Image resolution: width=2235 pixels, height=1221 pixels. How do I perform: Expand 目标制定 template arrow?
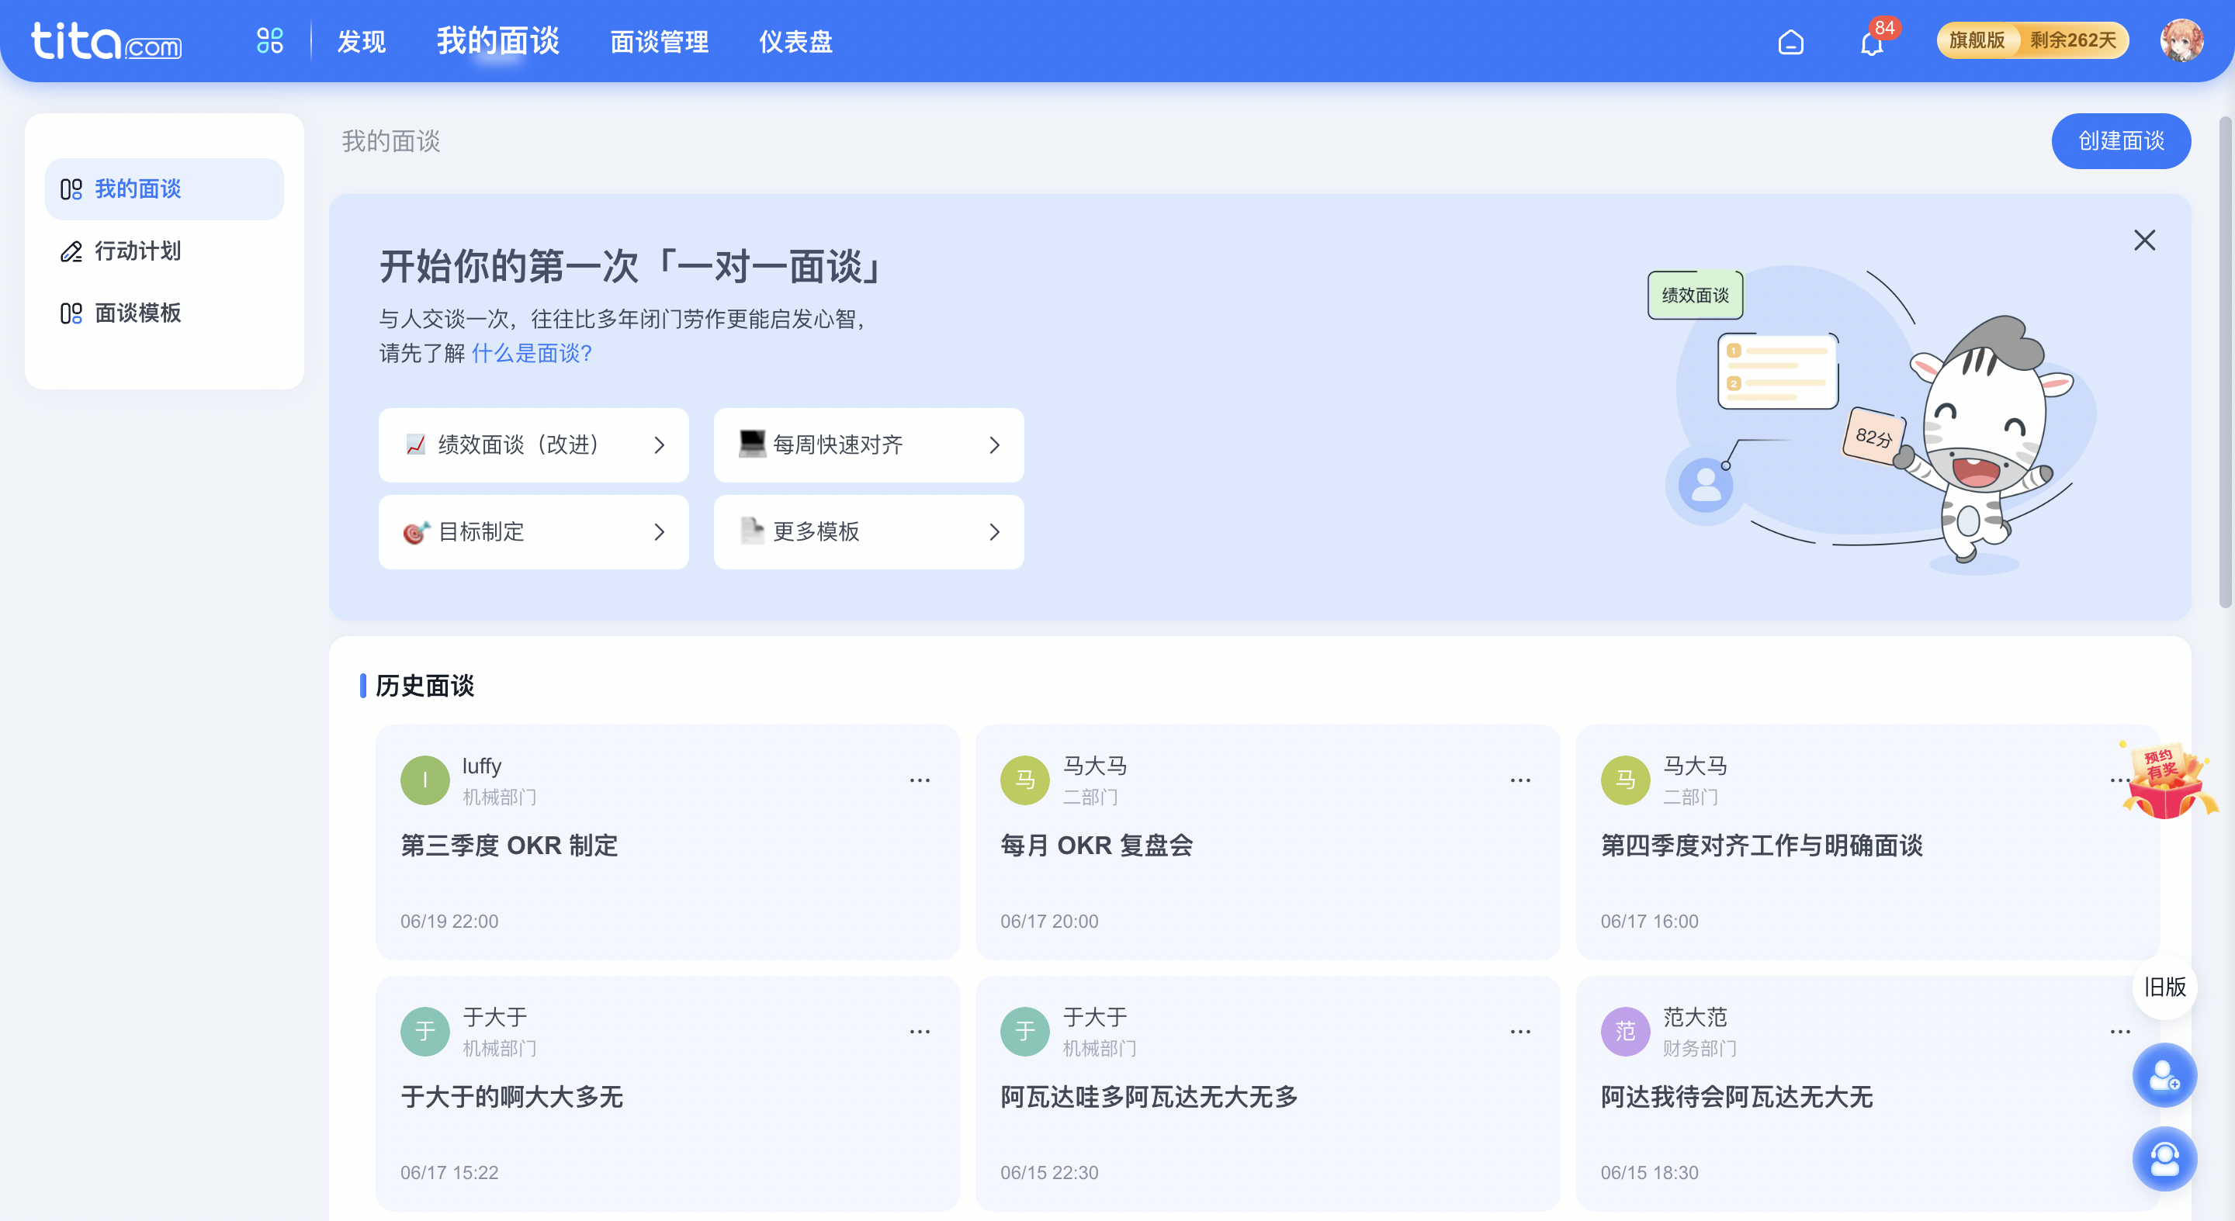(660, 531)
